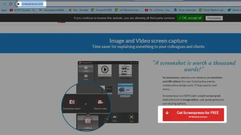
Task: Click the 'Time saver for explaining something' subtitle
Action: click(148, 47)
